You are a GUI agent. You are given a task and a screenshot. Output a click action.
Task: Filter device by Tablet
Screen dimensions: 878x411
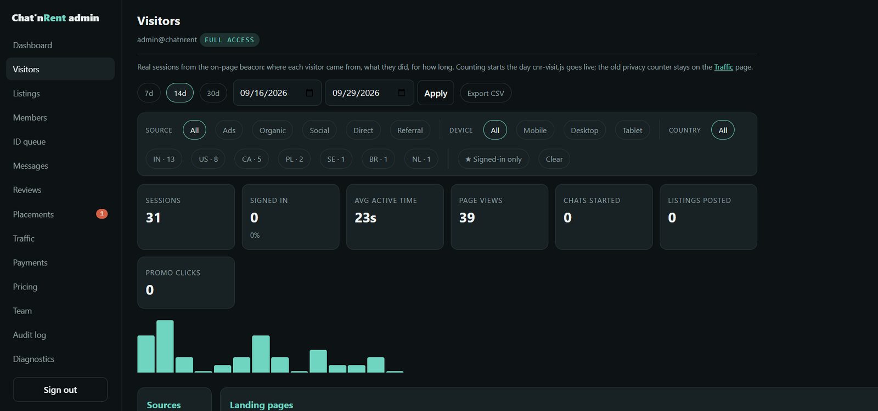click(632, 130)
